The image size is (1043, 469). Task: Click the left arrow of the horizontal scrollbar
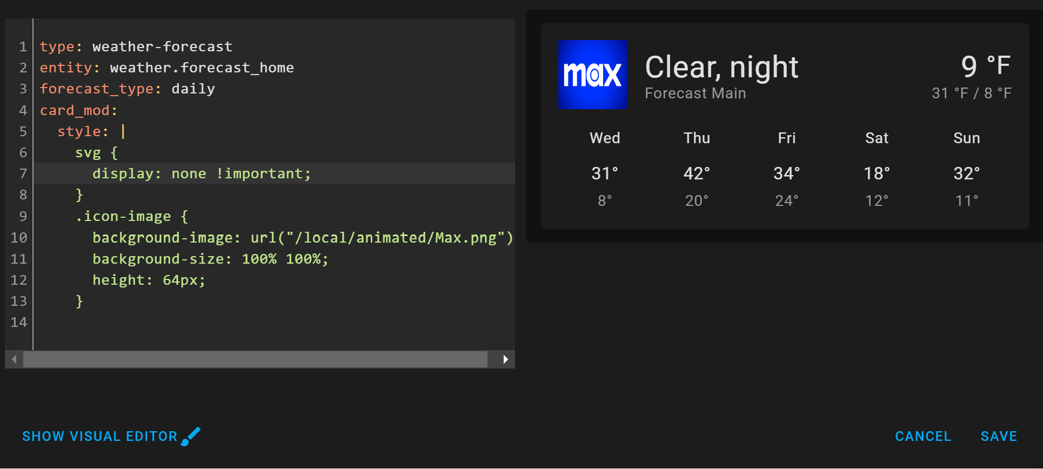(x=14, y=358)
